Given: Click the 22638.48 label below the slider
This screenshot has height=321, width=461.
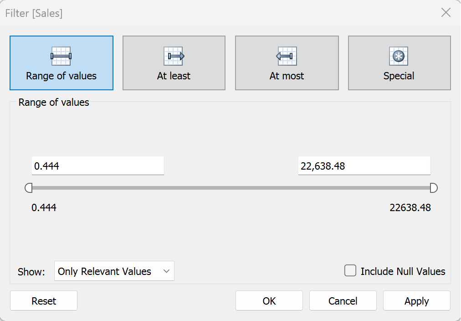Looking at the screenshot, I should pos(410,208).
